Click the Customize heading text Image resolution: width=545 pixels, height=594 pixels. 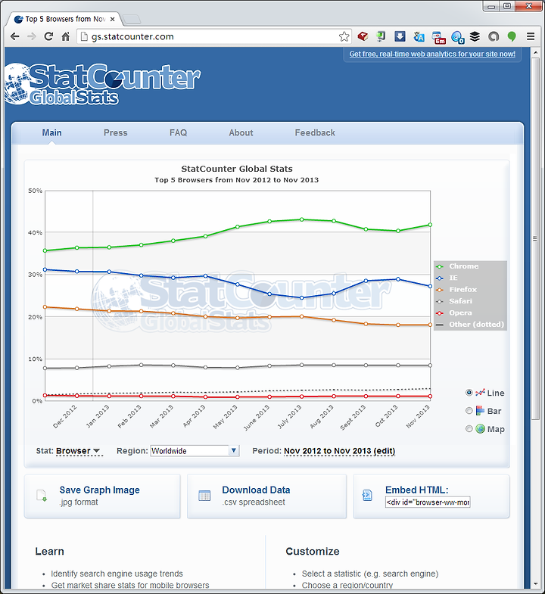313,551
